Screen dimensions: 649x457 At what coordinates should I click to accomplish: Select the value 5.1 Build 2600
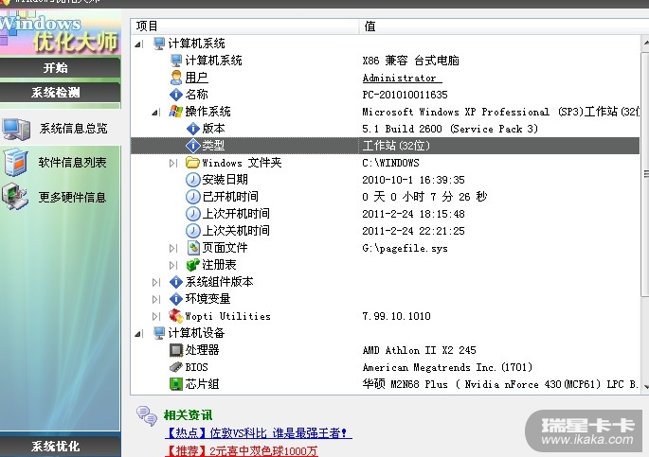pos(450,129)
